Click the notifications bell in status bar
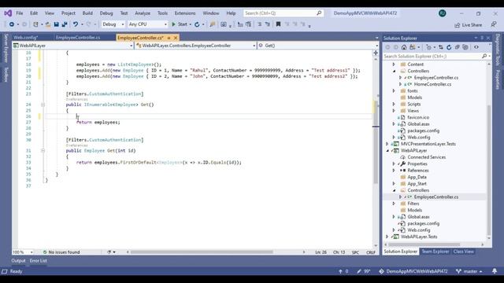Screen dimensions: 504x283 [495, 271]
